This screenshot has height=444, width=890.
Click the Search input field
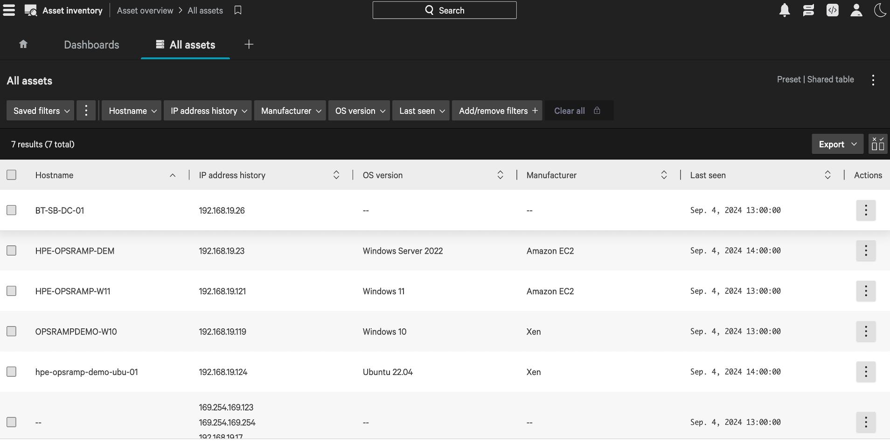[445, 10]
